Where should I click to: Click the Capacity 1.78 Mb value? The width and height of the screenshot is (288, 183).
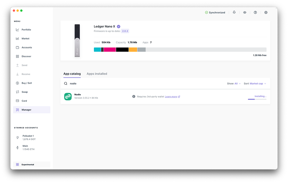click(132, 42)
